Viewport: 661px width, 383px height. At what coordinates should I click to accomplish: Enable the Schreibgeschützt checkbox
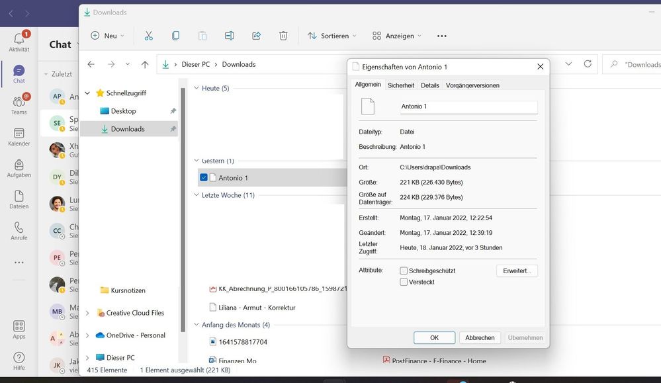(404, 271)
